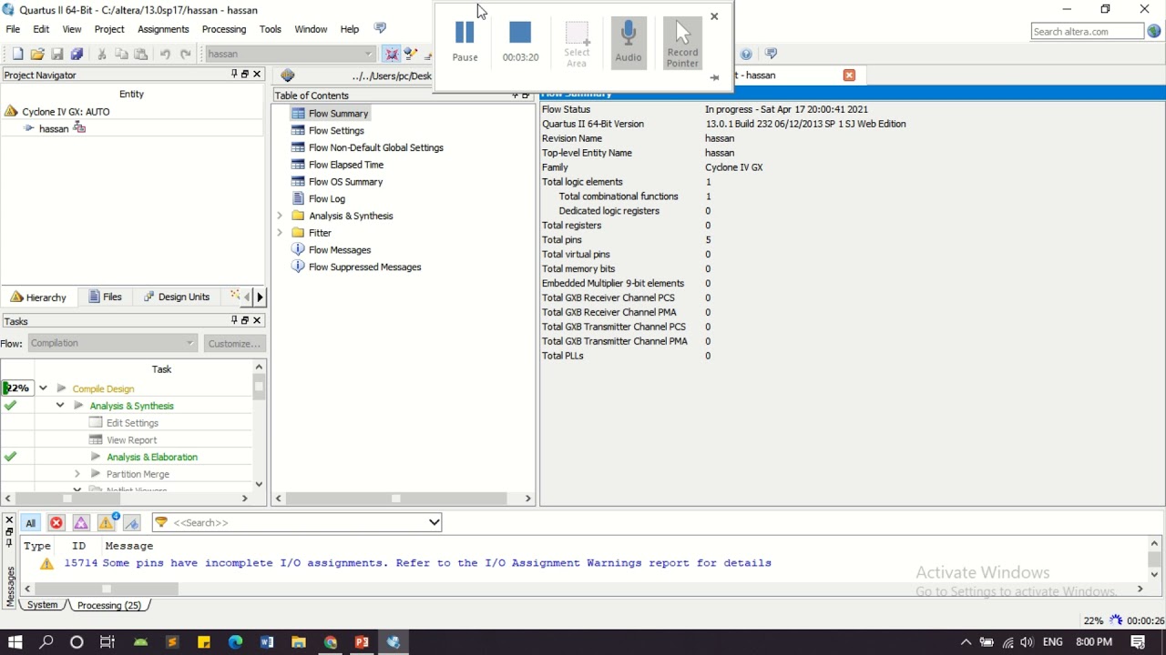The height and width of the screenshot is (655, 1166).
Task: Click the Customize... button
Action: [234, 343]
